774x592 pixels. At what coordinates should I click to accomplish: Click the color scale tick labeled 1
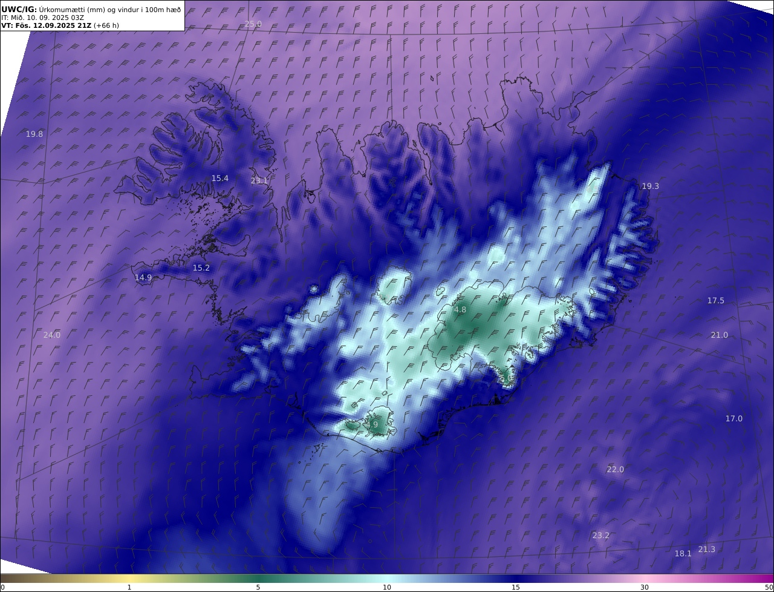tap(129, 587)
